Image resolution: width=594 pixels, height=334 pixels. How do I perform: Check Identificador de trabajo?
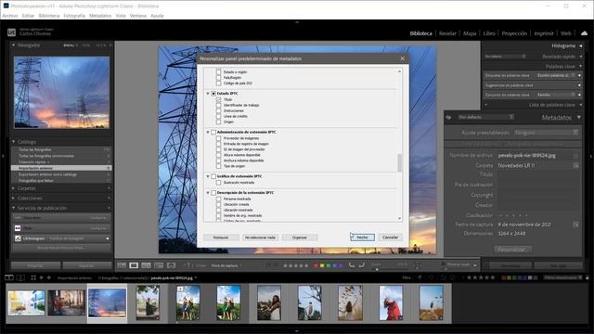[x=219, y=105]
